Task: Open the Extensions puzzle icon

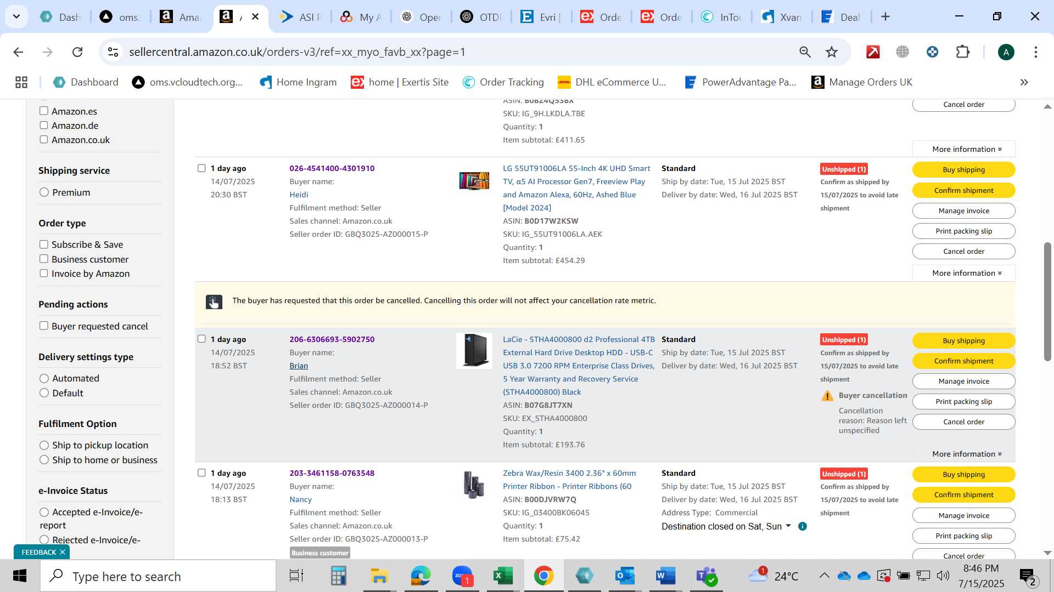Action: click(962, 52)
